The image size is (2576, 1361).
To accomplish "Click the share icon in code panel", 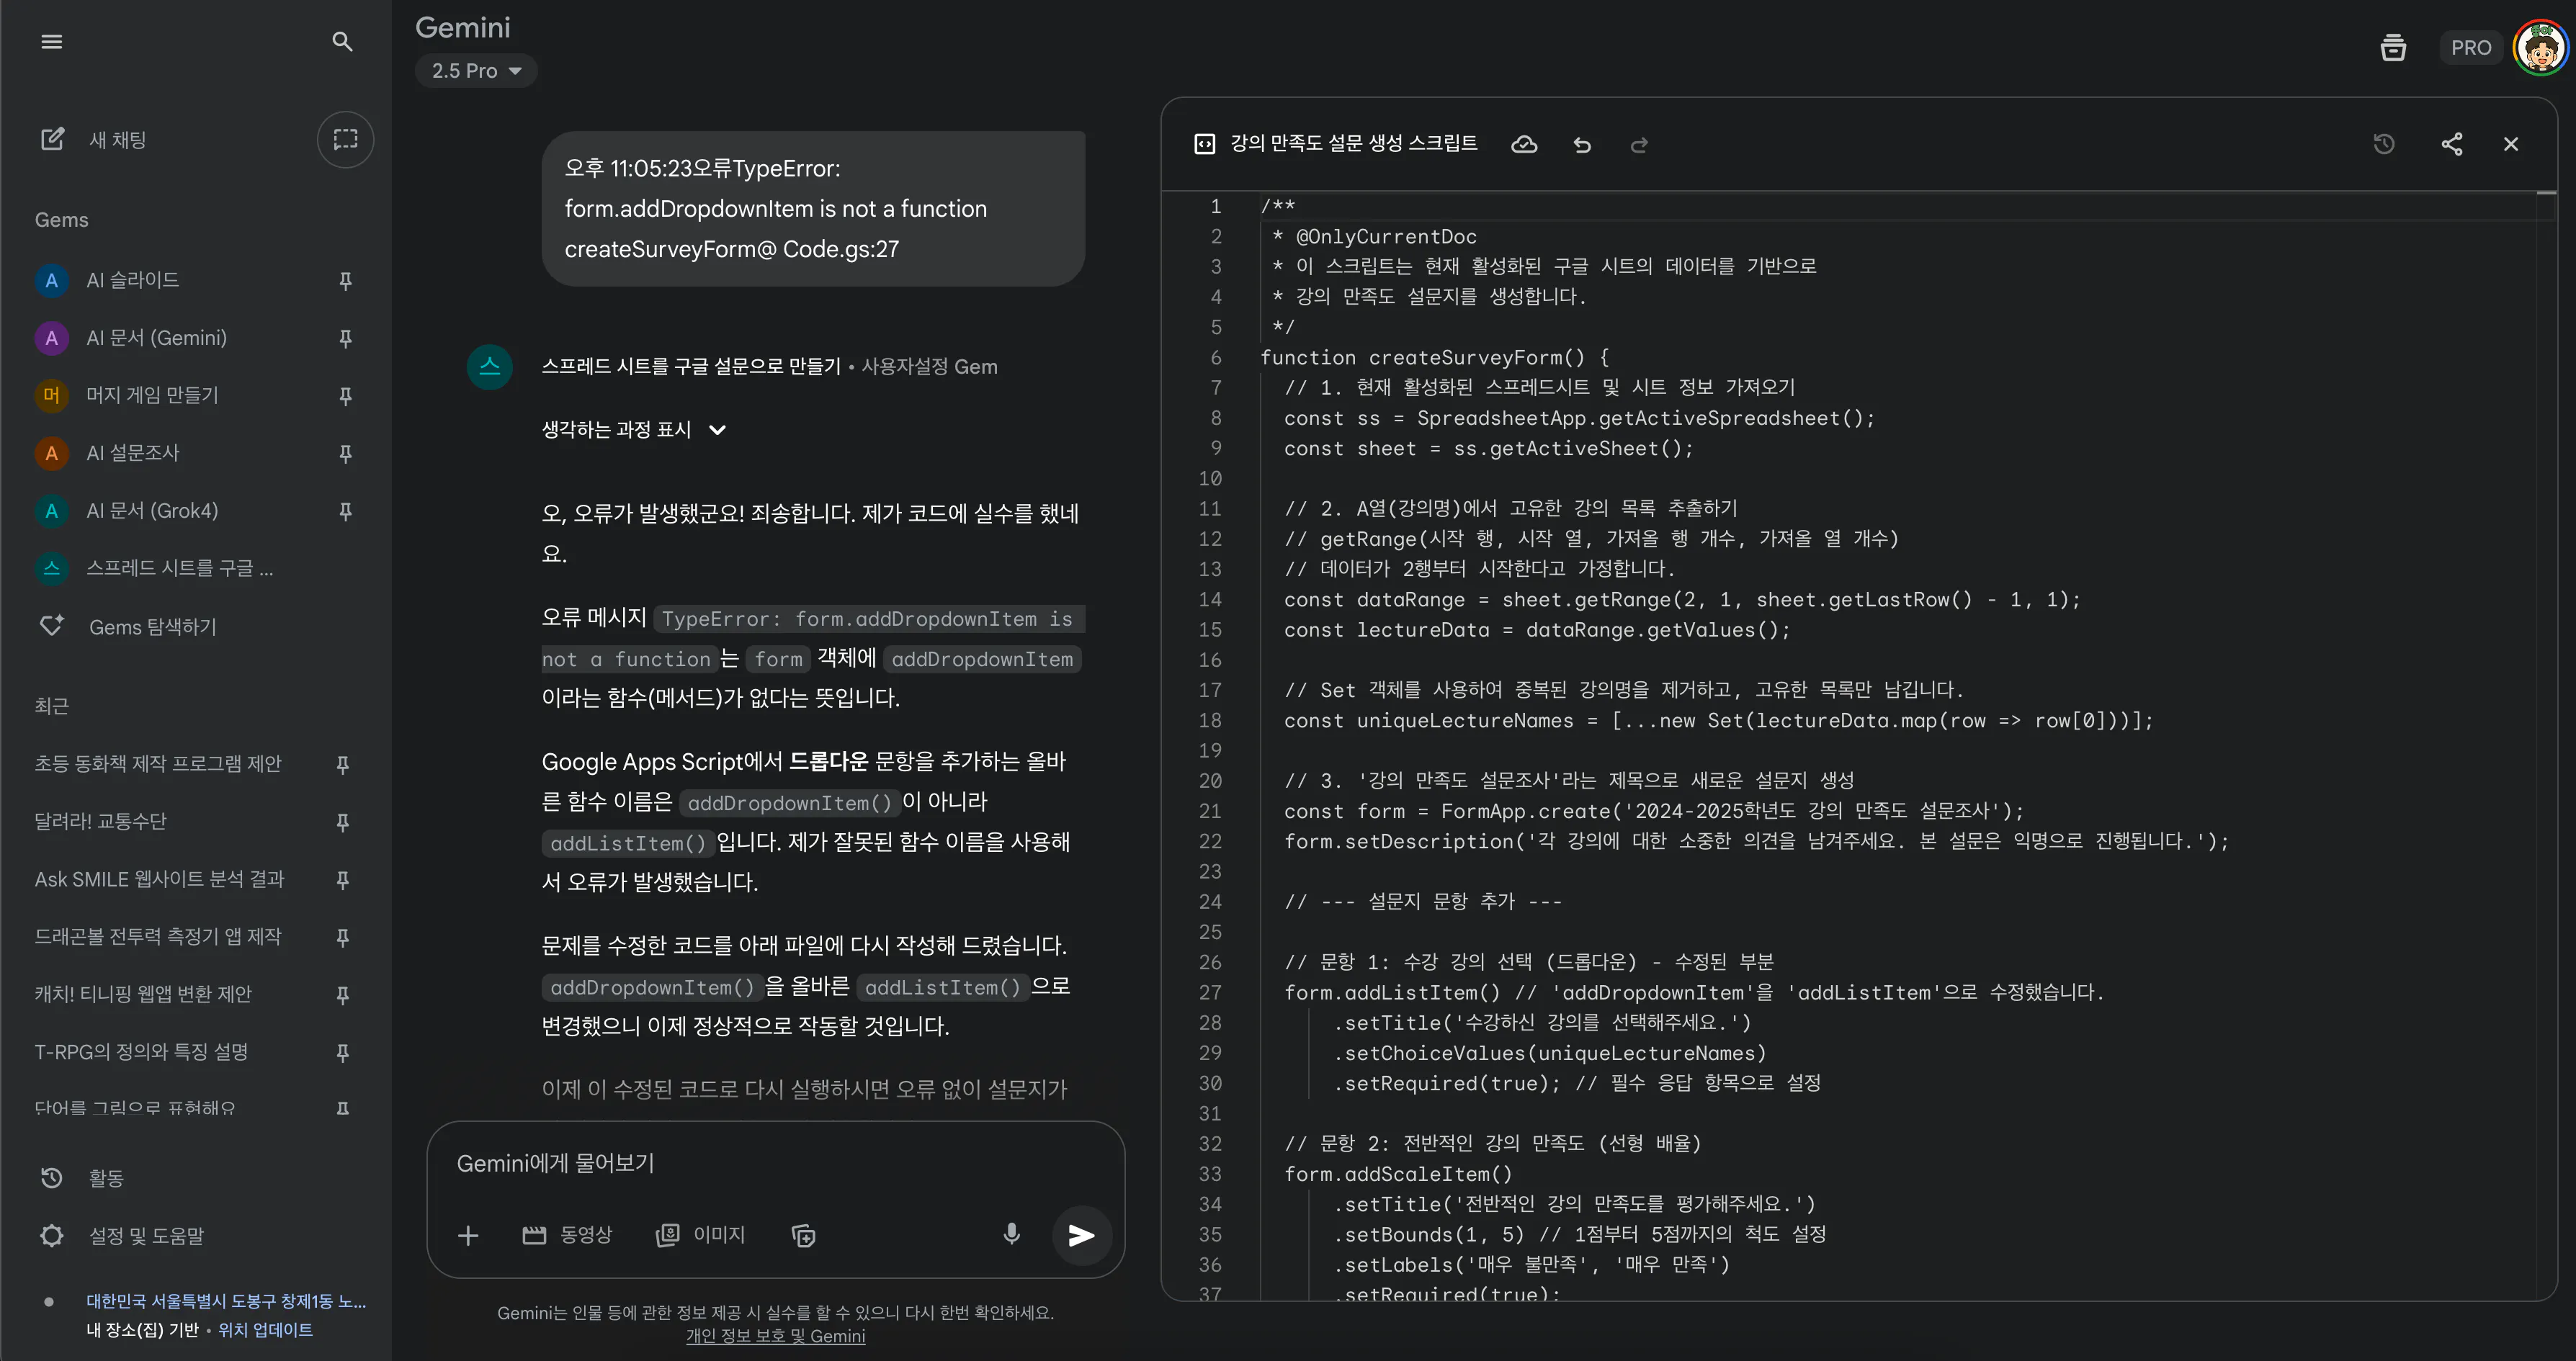I will pos(2451,144).
